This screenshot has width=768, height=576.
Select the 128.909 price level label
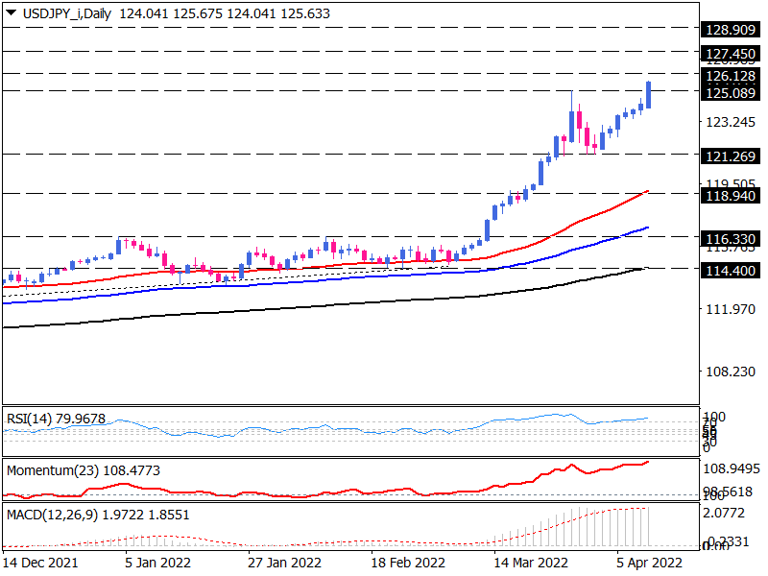[731, 30]
